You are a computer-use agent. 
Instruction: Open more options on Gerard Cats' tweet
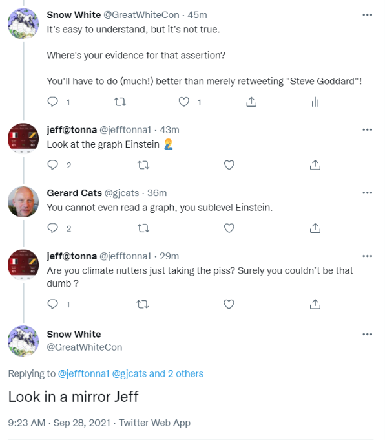[368, 193]
